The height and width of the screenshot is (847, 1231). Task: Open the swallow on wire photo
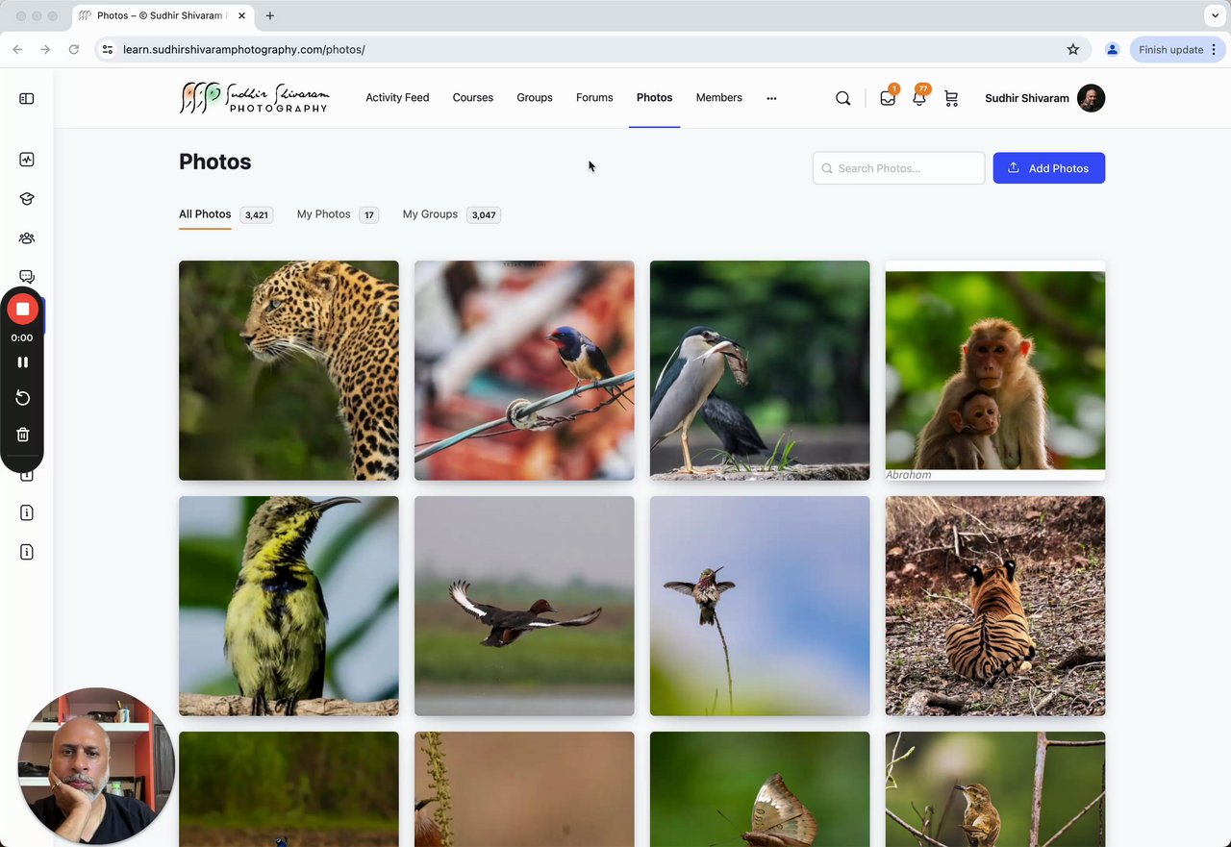coord(524,370)
